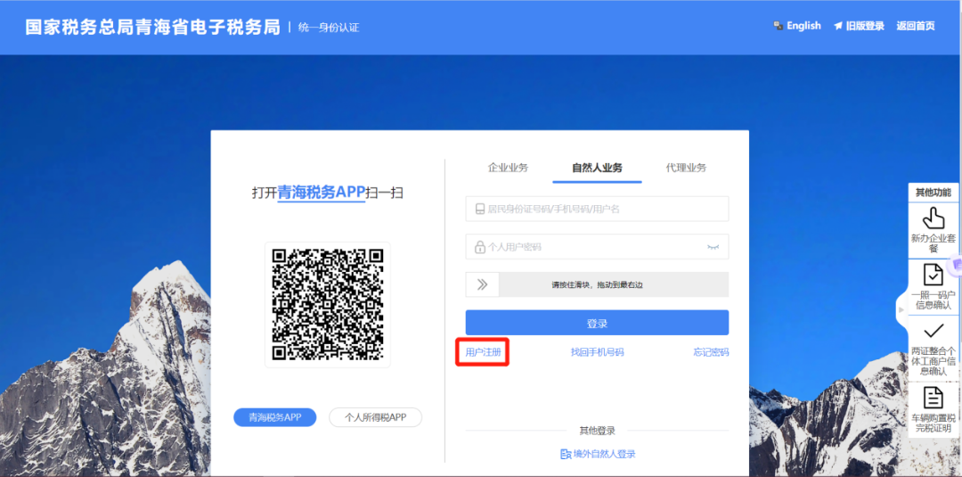Toggle password visibility eye icon

pyautogui.click(x=713, y=247)
